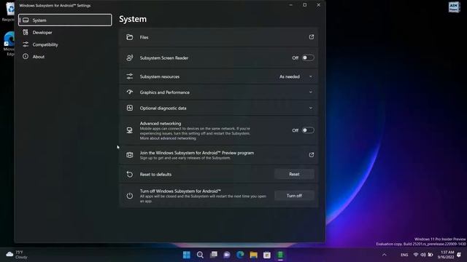Click the power icon for Turn off

coord(130,196)
